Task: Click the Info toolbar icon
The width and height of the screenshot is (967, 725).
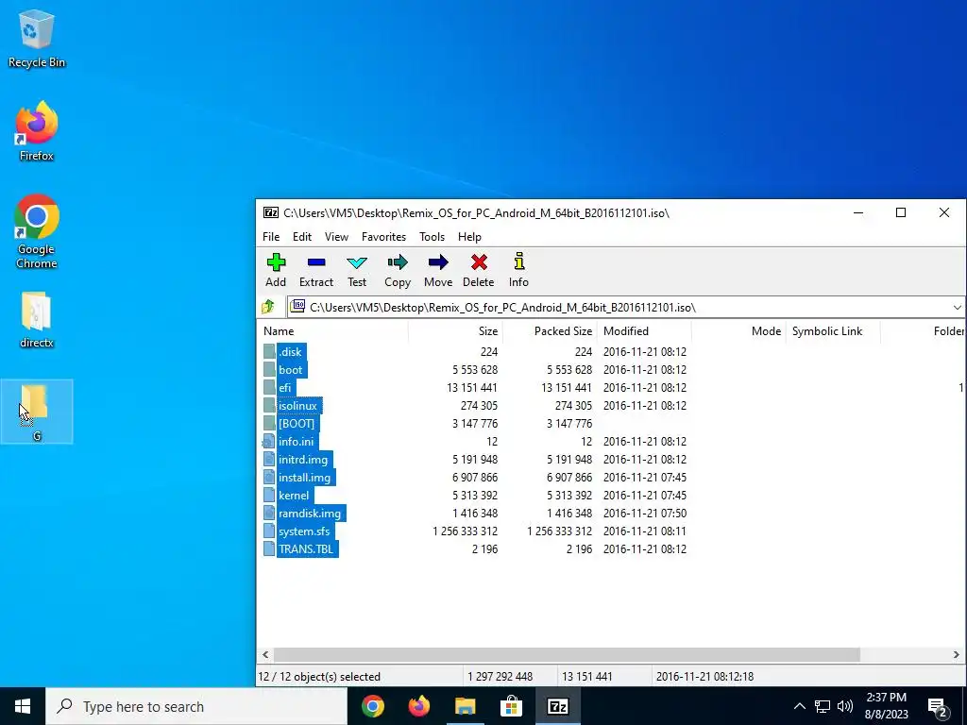Action: [518, 270]
